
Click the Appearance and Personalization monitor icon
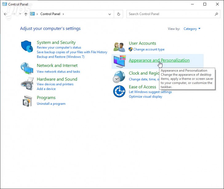[x=120, y=61]
